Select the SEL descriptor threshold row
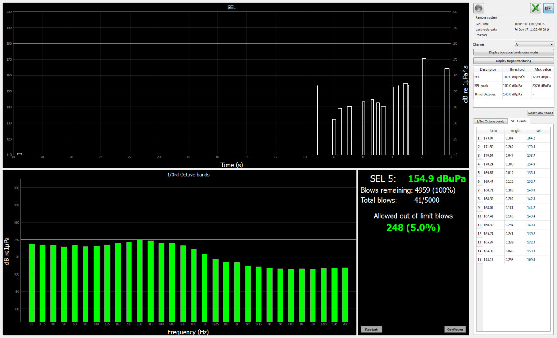Screen dimensions: 557x338 [x=513, y=77]
